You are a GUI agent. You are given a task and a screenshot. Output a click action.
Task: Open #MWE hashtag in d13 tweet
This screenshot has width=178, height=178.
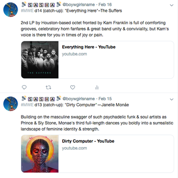pos(27,105)
